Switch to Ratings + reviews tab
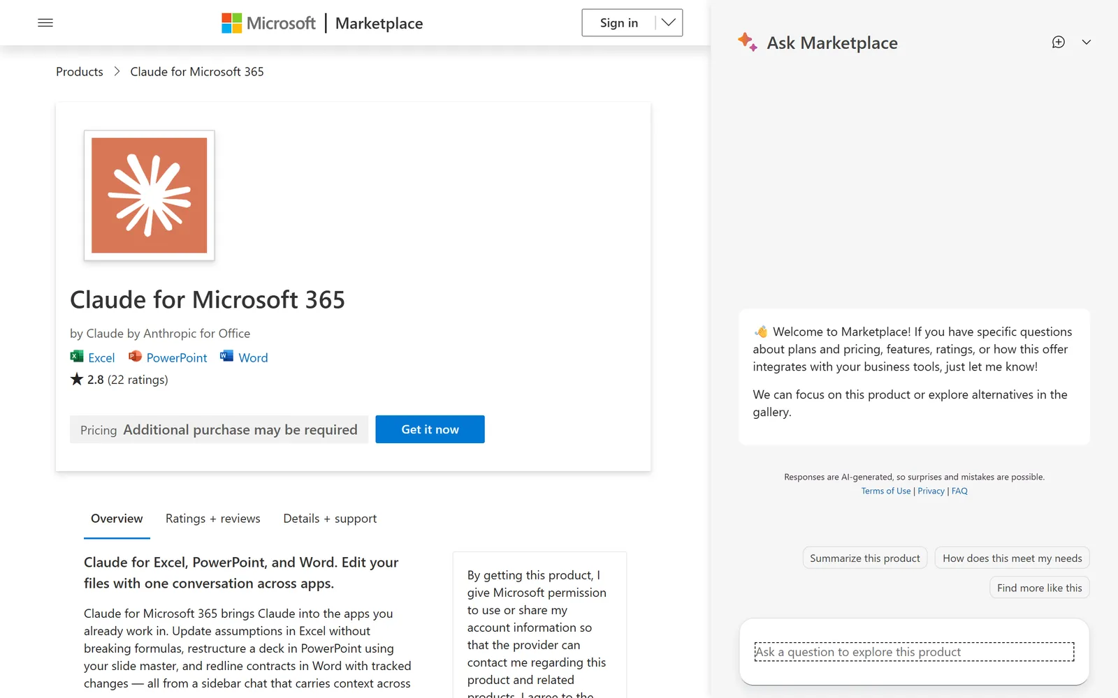This screenshot has width=1118, height=698. pyautogui.click(x=213, y=519)
